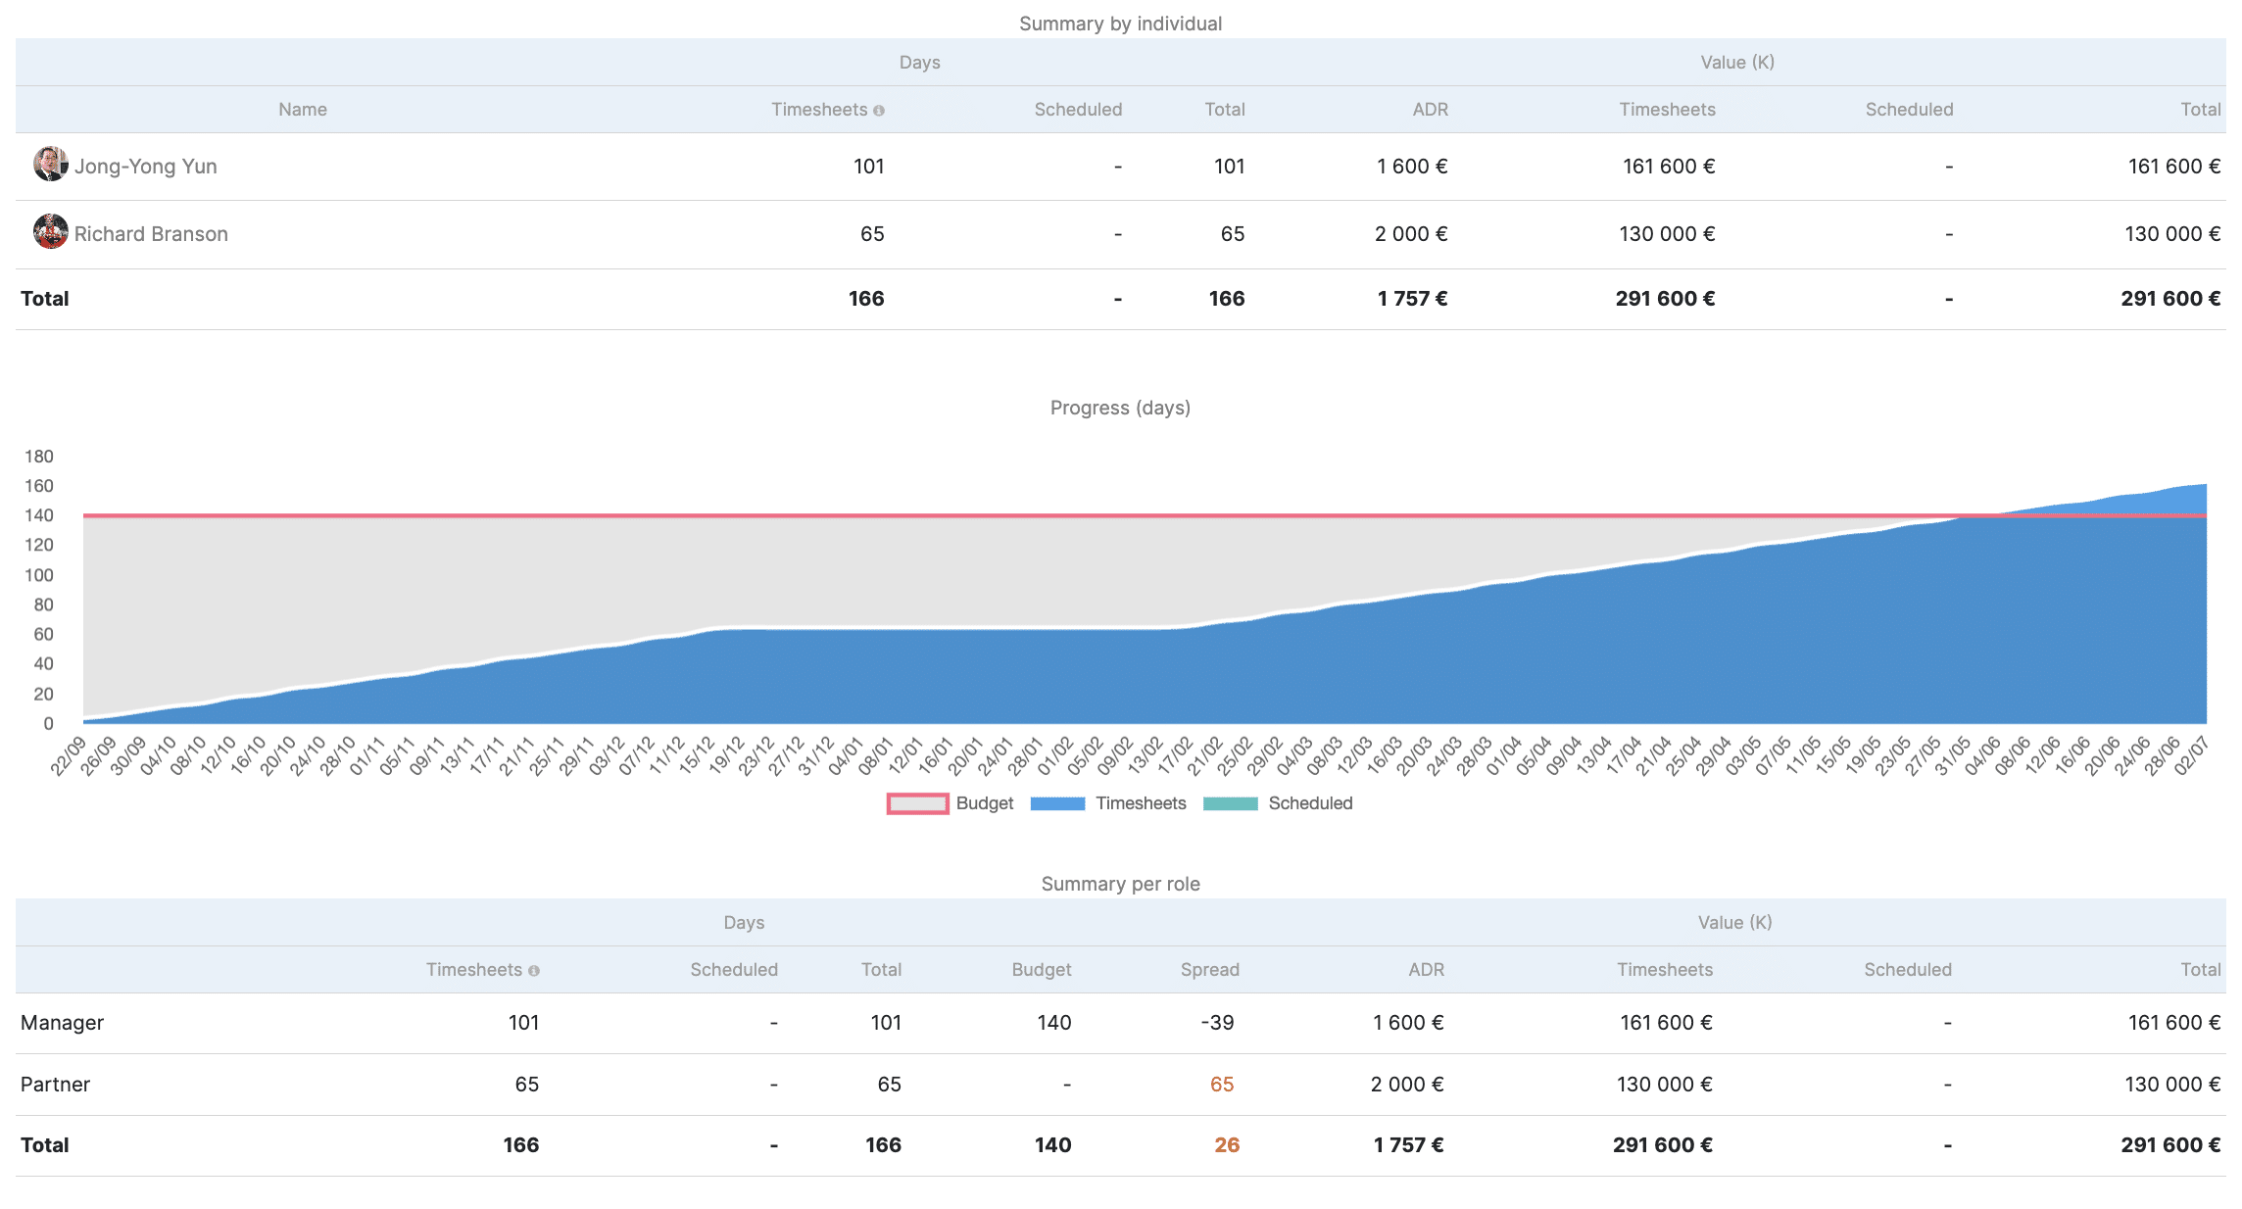Click the 22/09 date on chart axis
This screenshot has width=2242, height=1209.
pyautogui.click(x=69, y=756)
